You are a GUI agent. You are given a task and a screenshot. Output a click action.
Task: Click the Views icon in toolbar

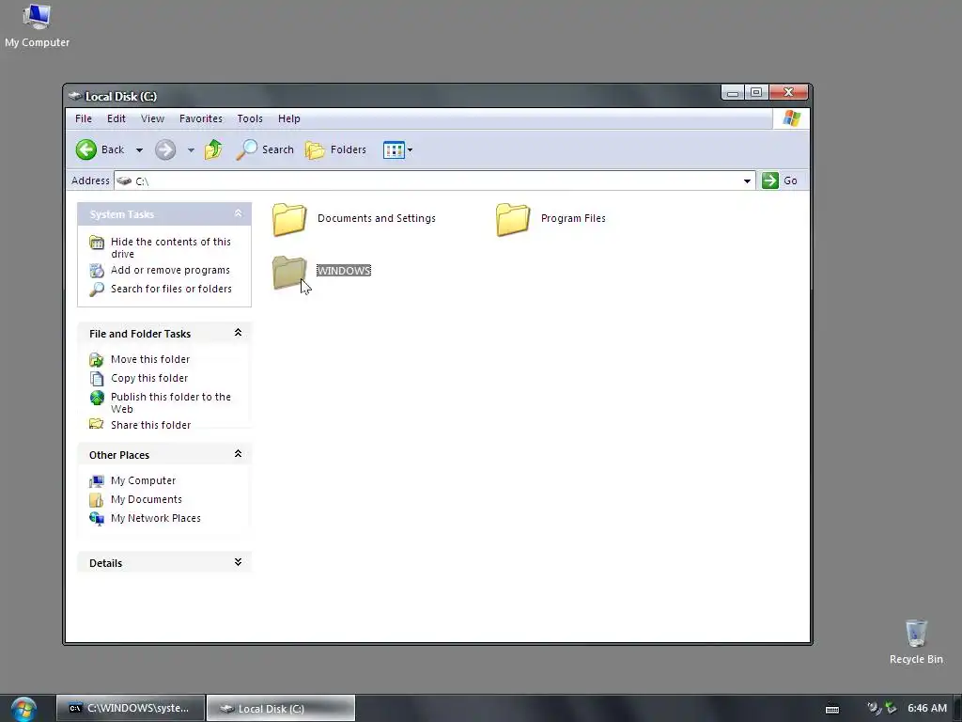(394, 149)
